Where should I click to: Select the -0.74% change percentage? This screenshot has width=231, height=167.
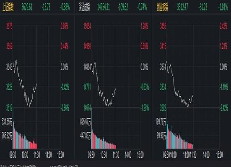(x=142, y=7)
